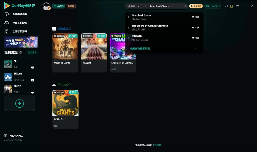Viewport: 257px width, 152px height.
Task: View all search results link
Action: 140,49
